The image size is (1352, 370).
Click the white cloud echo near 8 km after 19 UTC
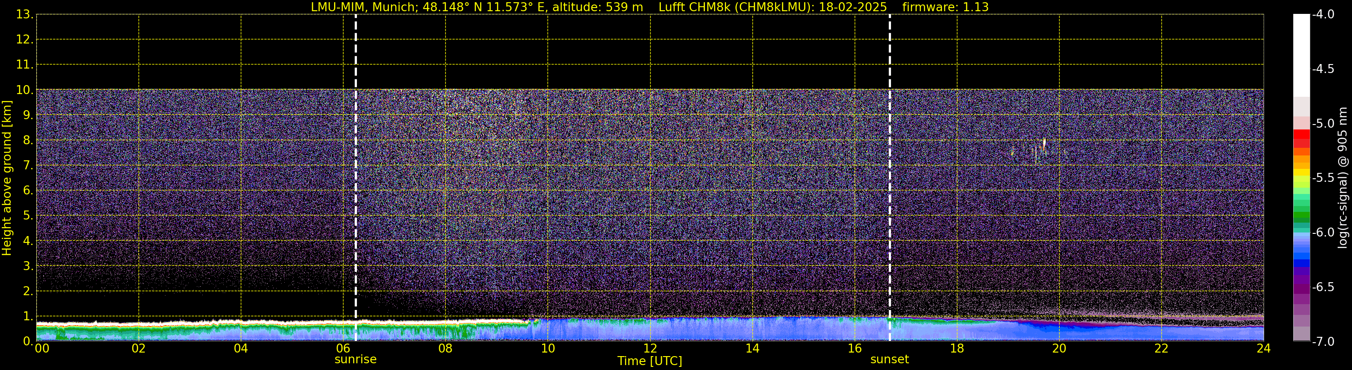[x=1043, y=145]
